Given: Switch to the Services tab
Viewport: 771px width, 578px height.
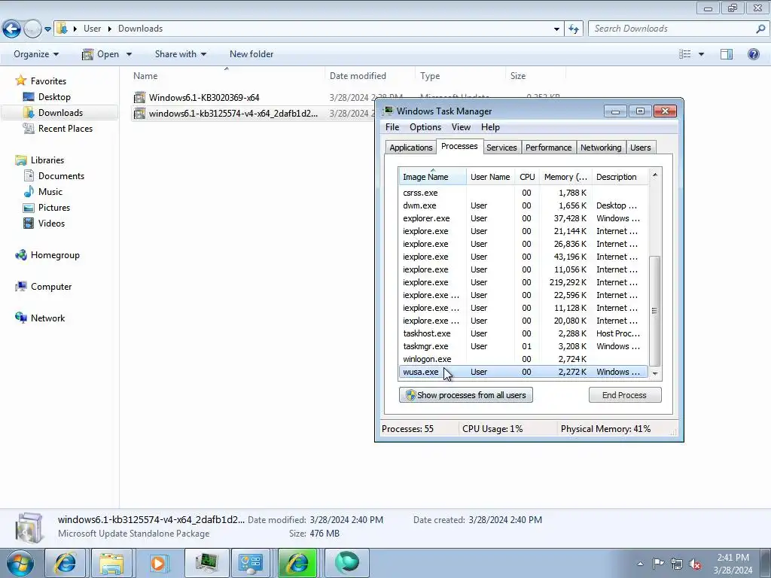Looking at the screenshot, I should click(x=501, y=148).
